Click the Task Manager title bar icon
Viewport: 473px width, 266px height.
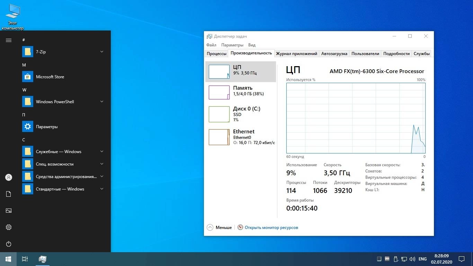(209, 36)
